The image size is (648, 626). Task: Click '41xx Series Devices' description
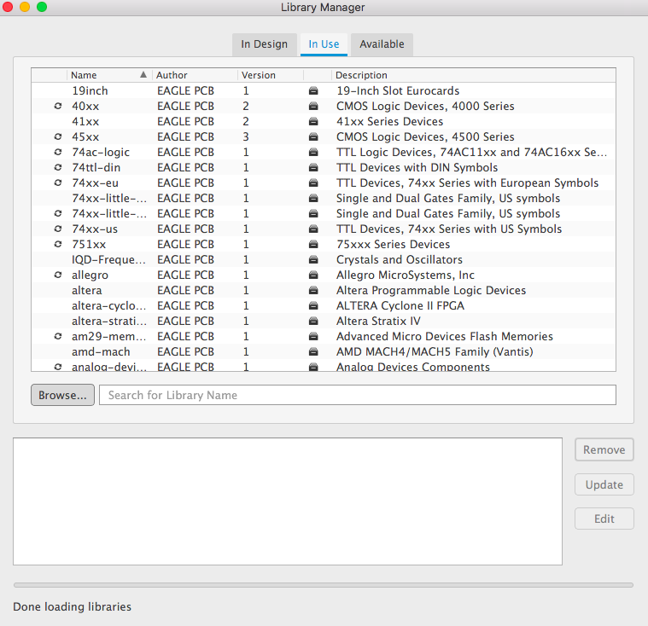(x=389, y=121)
